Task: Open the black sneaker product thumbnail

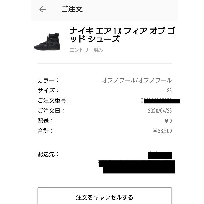Action: click(x=47, y=42)
